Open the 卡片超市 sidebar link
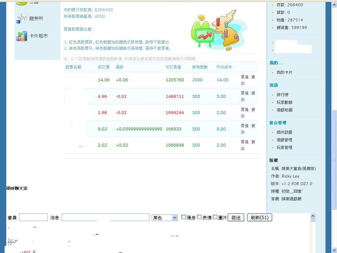The width and height of the screenshot is (337, 253). click(39, 36)
